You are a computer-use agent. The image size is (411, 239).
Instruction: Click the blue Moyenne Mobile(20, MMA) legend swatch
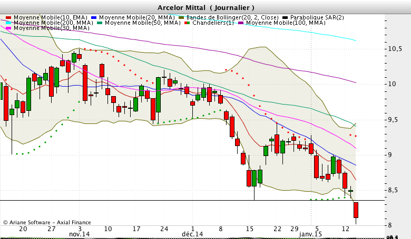[x=94, y=18]
